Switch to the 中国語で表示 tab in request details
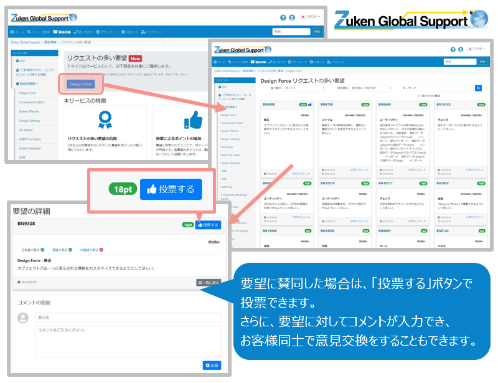 (x=92, y=250)
